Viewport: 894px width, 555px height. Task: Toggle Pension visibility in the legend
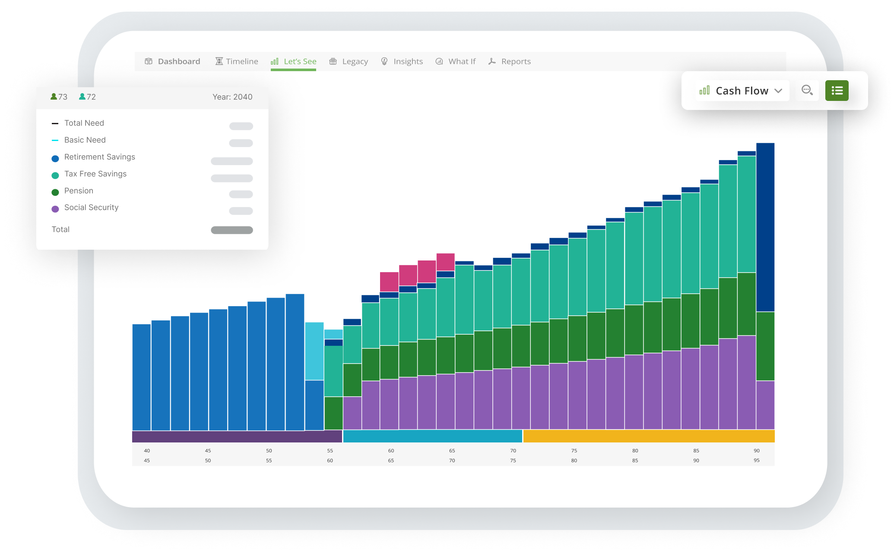(79, 191)
